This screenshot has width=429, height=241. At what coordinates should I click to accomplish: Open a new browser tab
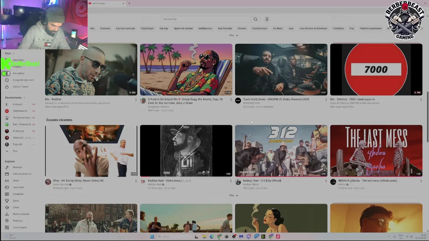coord(129,3)
